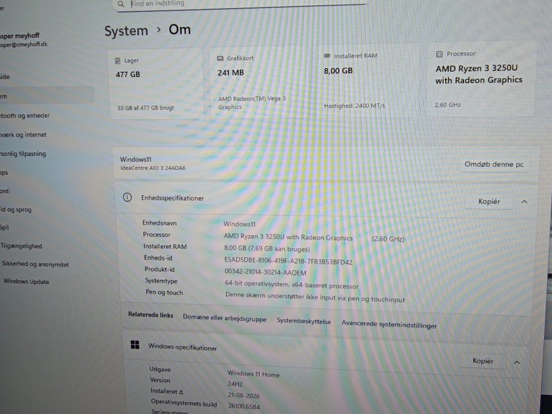This screenshot has width=552, height=414.
Task: Click the Processor chip icon
Action: (439, 54)
